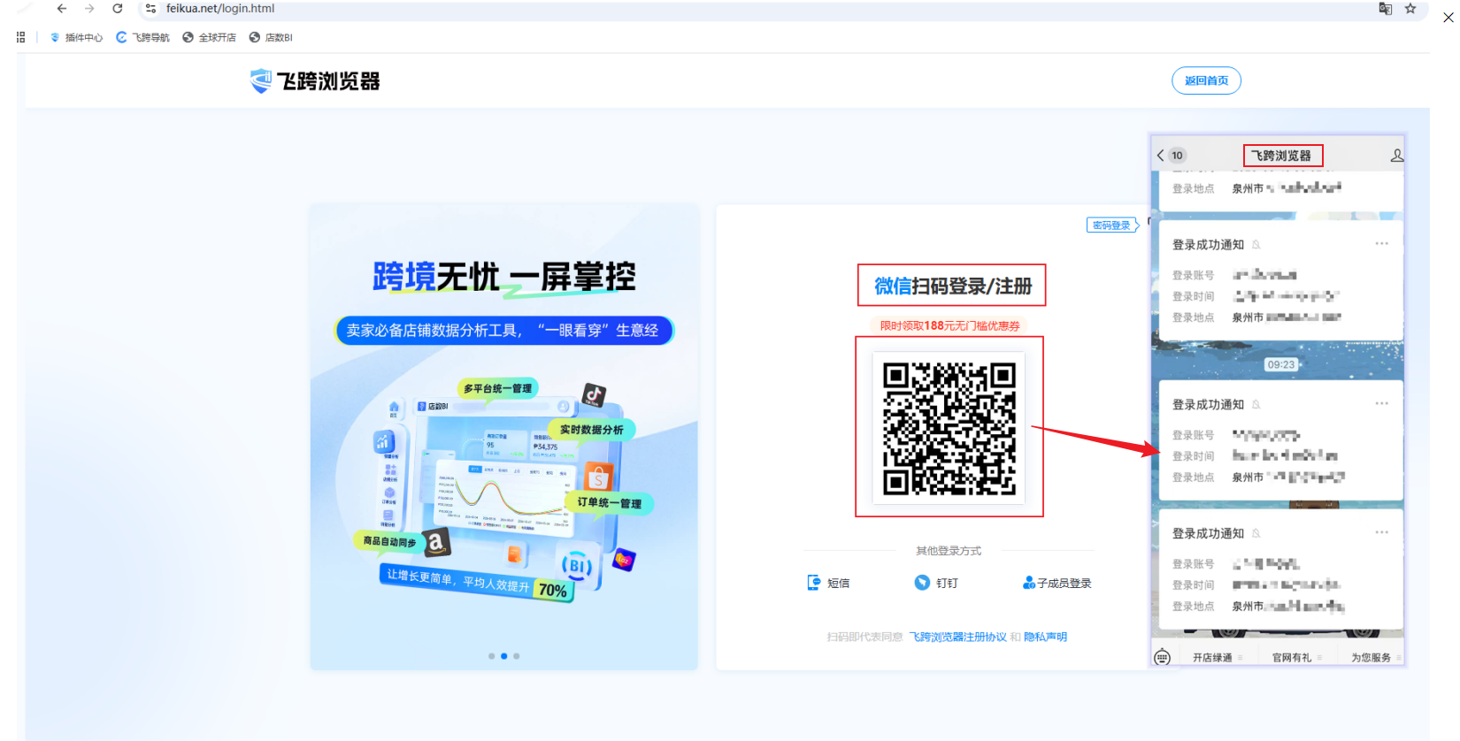This screenshot has width=1460, height=741.
Task: Select the first banner carousel dot
Action: point(492,656)
